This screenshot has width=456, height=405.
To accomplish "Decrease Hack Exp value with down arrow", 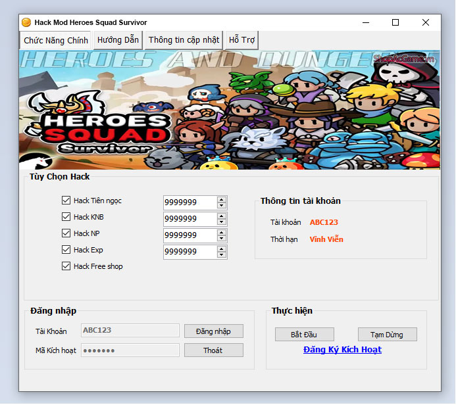I will (222, 255).
